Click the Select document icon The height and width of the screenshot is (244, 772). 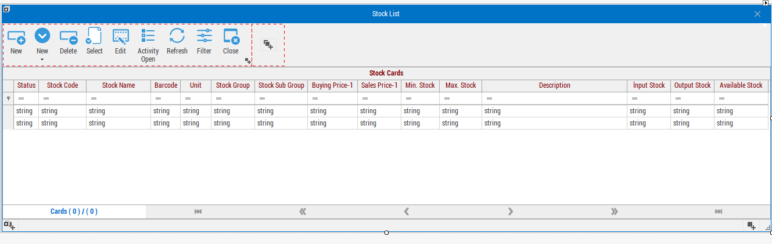[94, 37]
